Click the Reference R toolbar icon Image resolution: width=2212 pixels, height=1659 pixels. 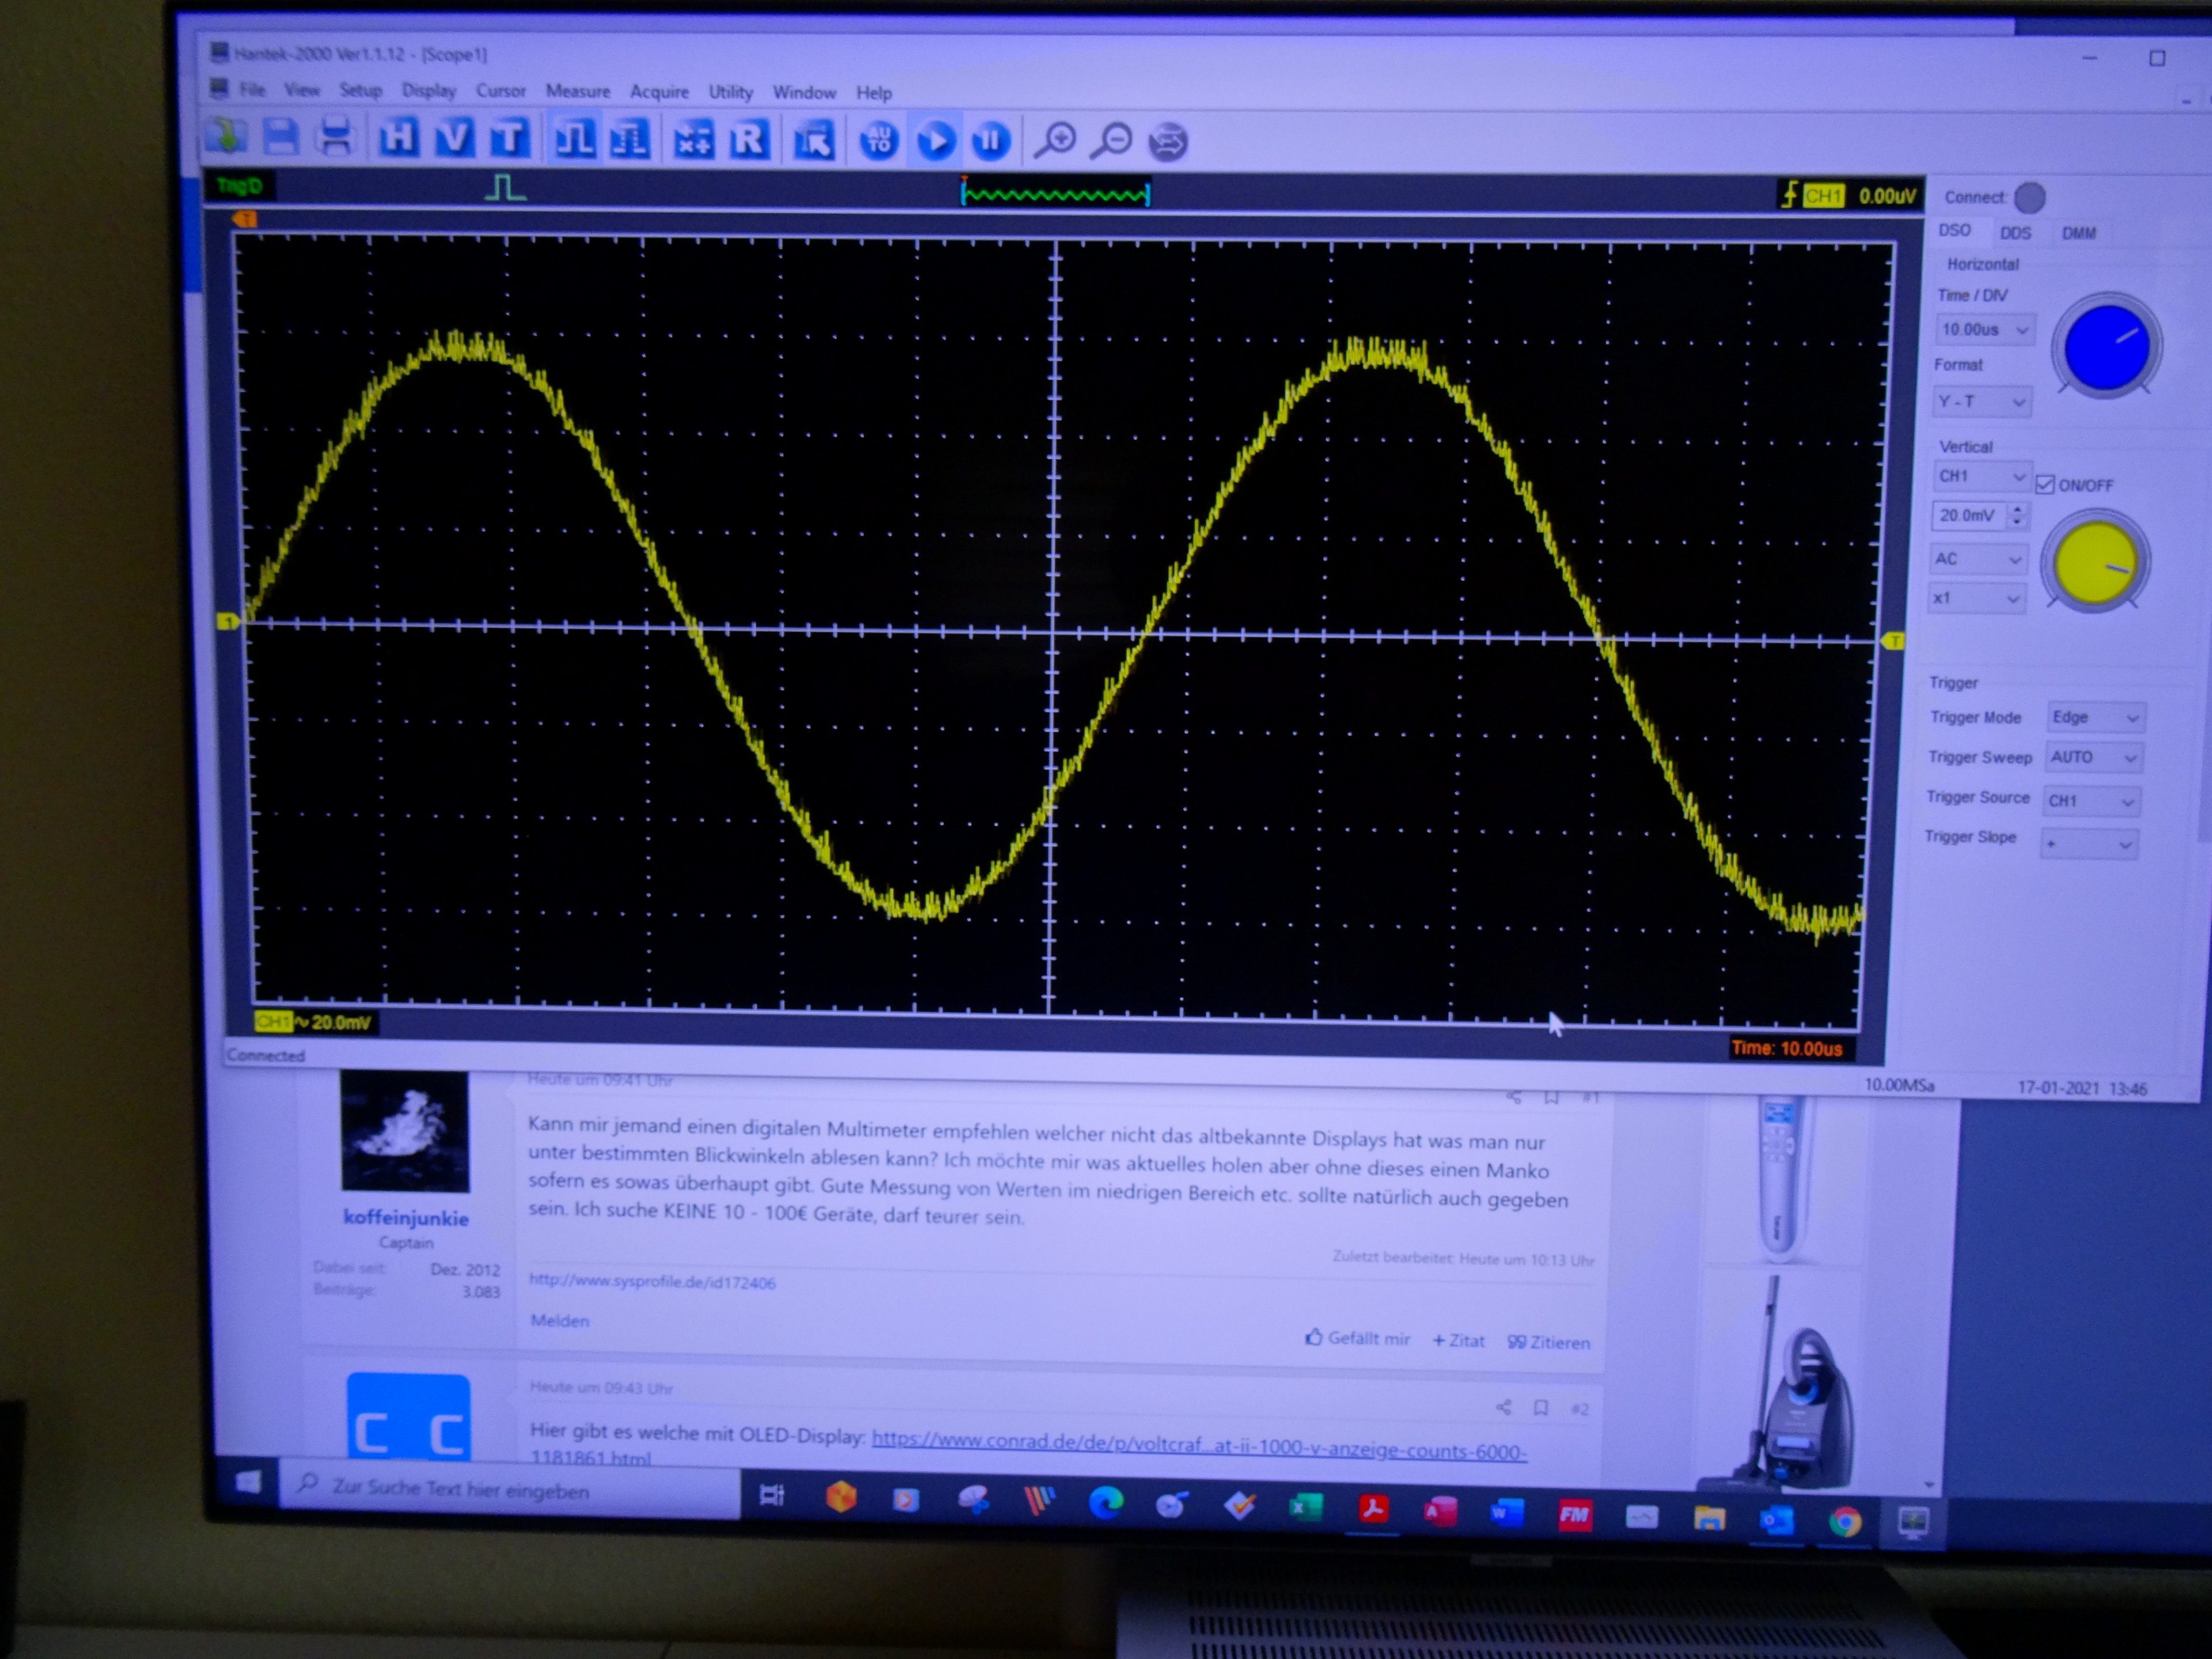pos(749,140)
